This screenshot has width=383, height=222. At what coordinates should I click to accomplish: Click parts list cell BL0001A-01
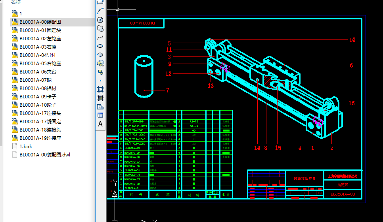(132, 188)
